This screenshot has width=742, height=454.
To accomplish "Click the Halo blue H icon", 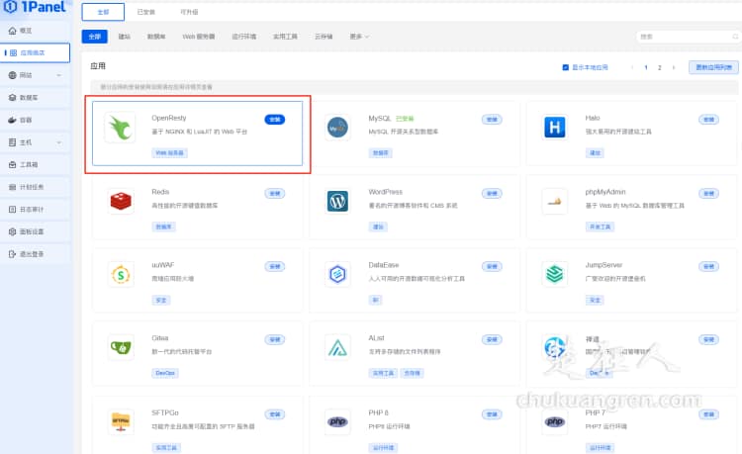I will click(x=555, y=128).
